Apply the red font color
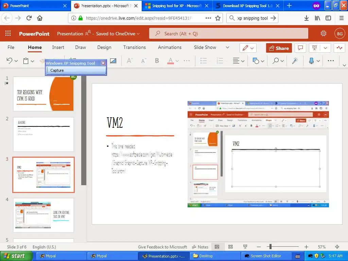The image size is (348, 261). point(171,60)
